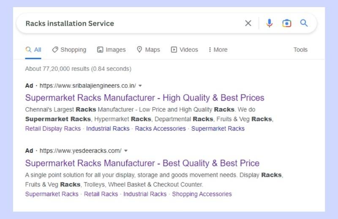Open 'High Quality & Best Prices' ad title
Image resolution: width=338 pixels, height=219 pixels.
(x=144, y=98)
